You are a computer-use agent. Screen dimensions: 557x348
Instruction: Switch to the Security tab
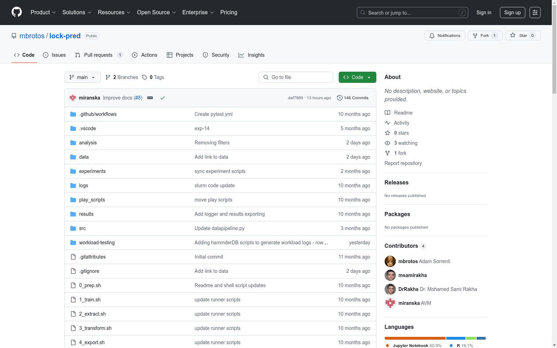pyautogui.click(x=216, y=55)
